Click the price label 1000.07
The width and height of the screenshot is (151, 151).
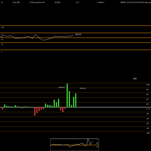coord(62,88)
